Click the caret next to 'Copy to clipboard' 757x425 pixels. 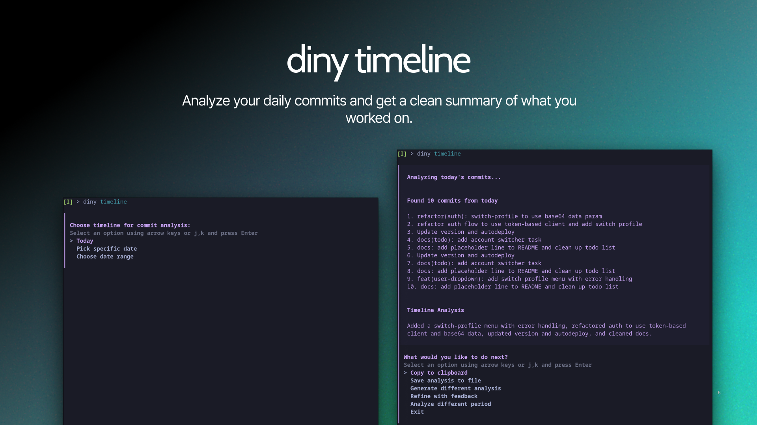pos(405,372)
